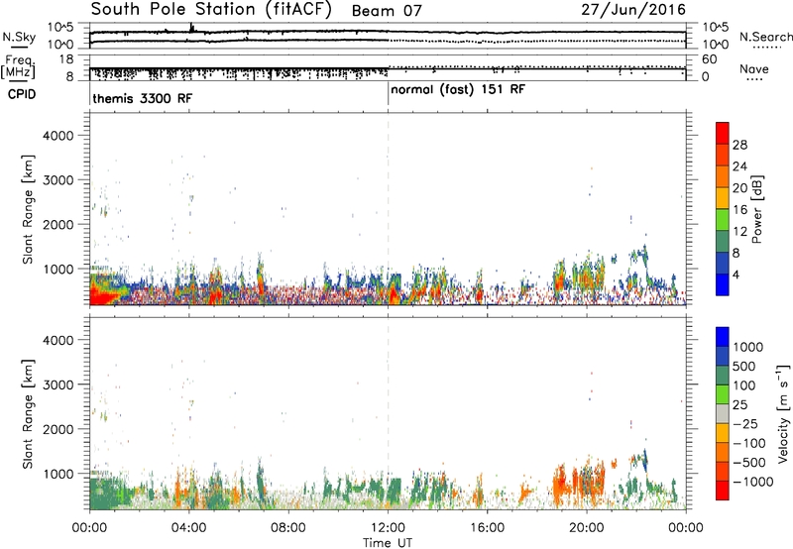Click the 'CPID' row label
Viewport: 793px width, 549px height.
point(22,94)
